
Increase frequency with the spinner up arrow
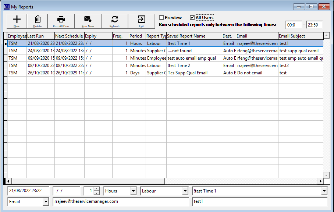[x=96, y=189]
